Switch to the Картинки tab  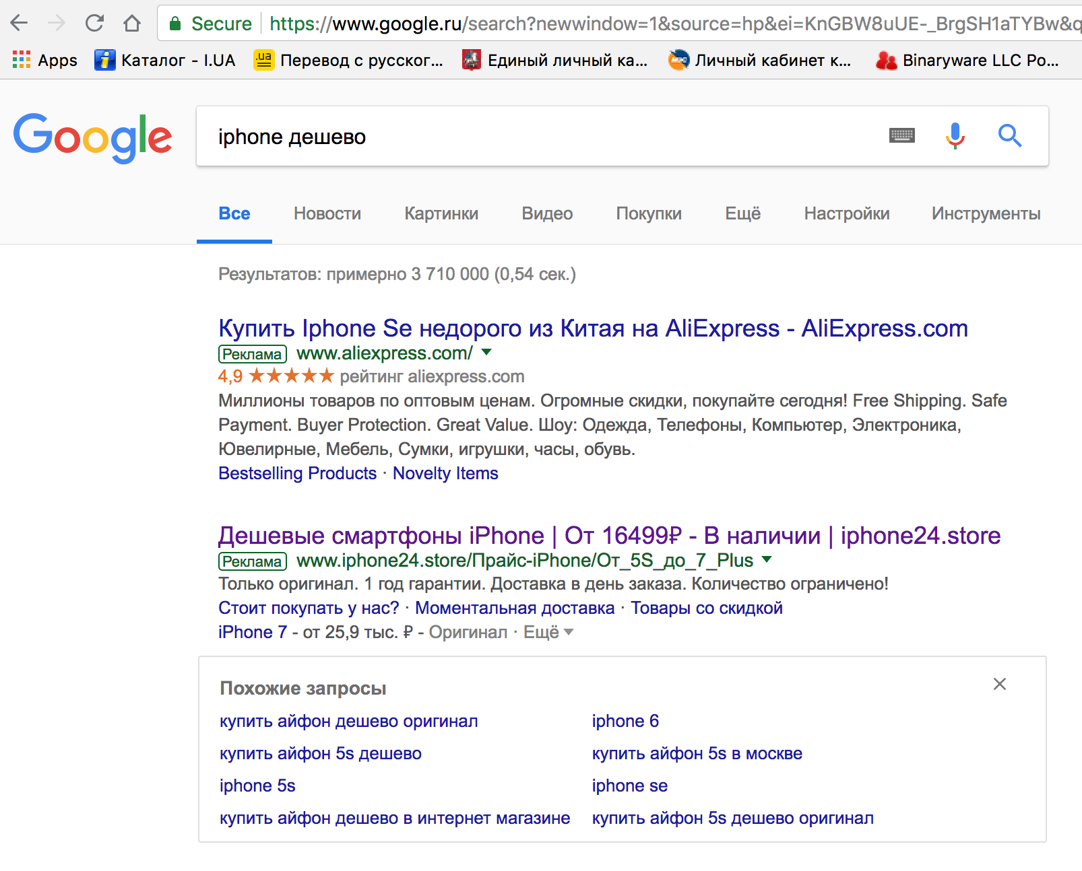click(x=441, y=214)
